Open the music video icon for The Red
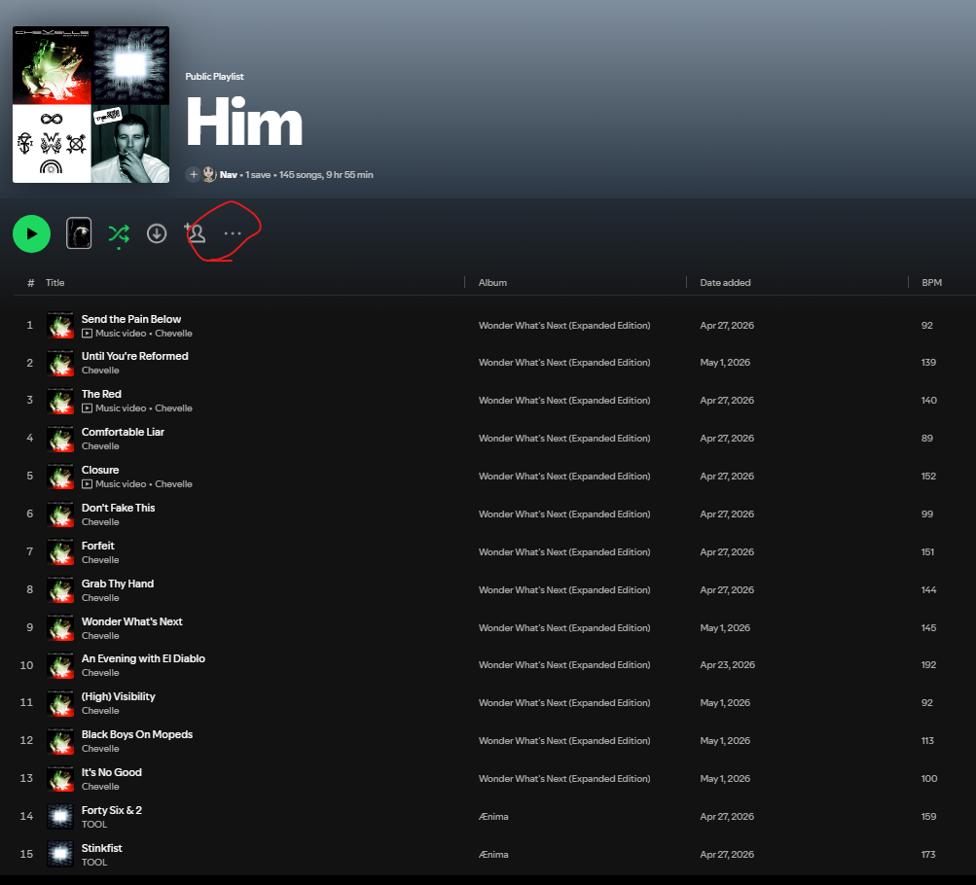Screen dimensions: 976x885 coord(88,408)
